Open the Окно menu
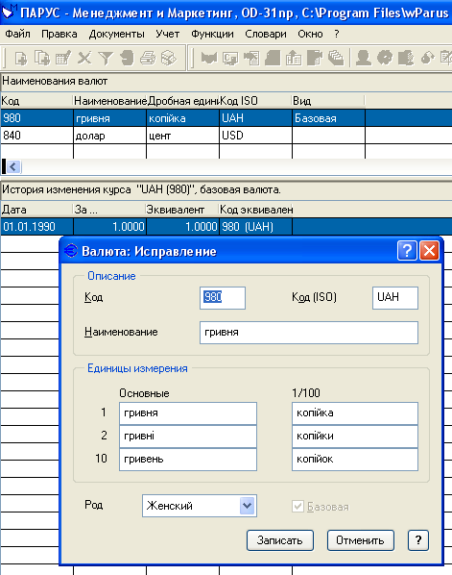The width and height of the screenshot is (452, 575). pyautogui.click(x=310, y=34)
